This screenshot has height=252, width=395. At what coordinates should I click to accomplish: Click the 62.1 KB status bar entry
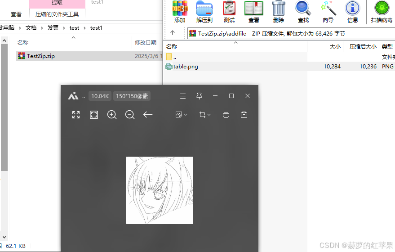[x=16, y=246]
